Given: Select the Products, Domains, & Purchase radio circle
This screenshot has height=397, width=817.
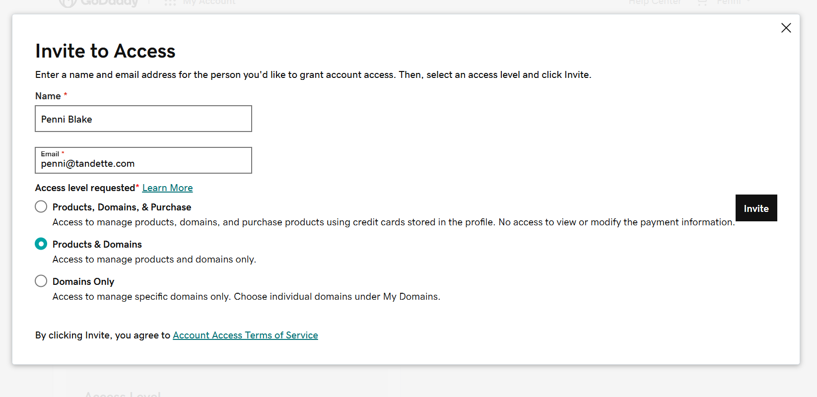Looking at the screenshot, I should 41,206.
